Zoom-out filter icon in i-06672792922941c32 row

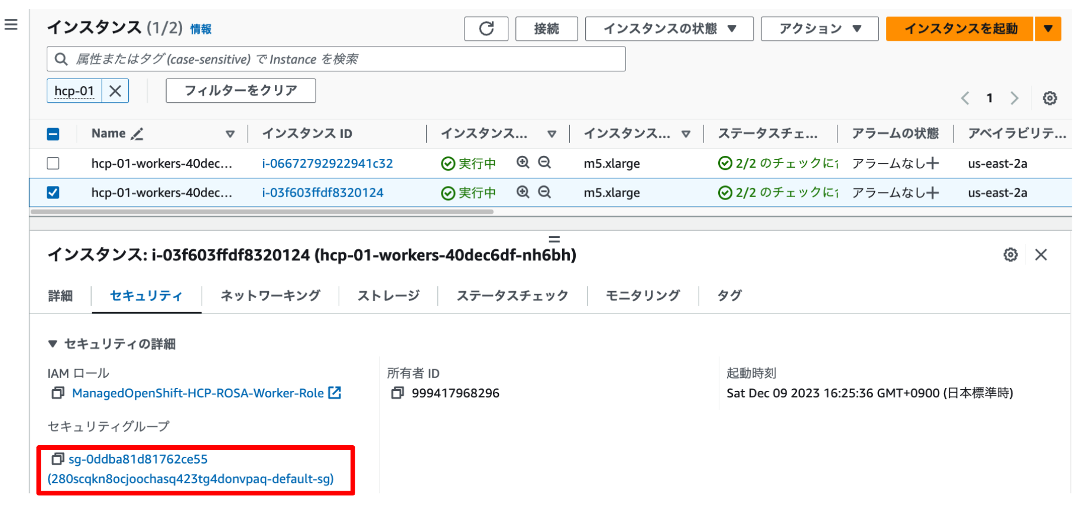(544, 162)
